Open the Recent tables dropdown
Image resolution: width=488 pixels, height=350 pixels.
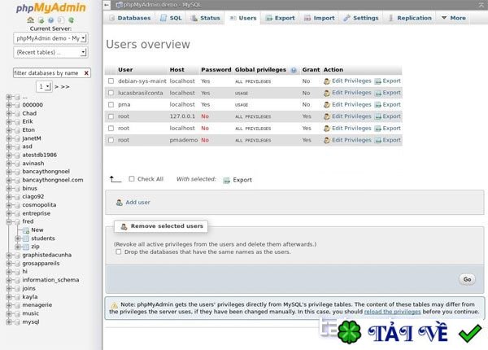[x=50, y=52]
